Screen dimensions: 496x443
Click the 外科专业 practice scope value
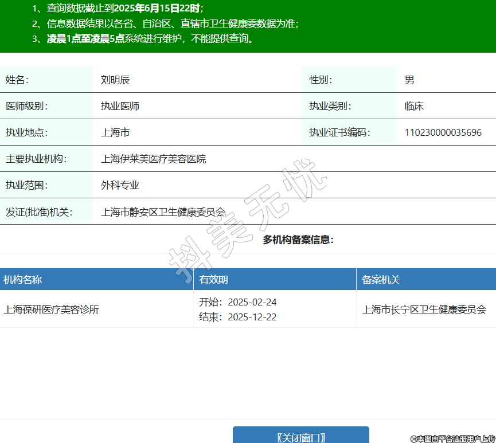[120, 185]
